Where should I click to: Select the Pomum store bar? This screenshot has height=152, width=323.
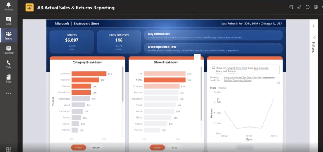(x=161, y=92)
